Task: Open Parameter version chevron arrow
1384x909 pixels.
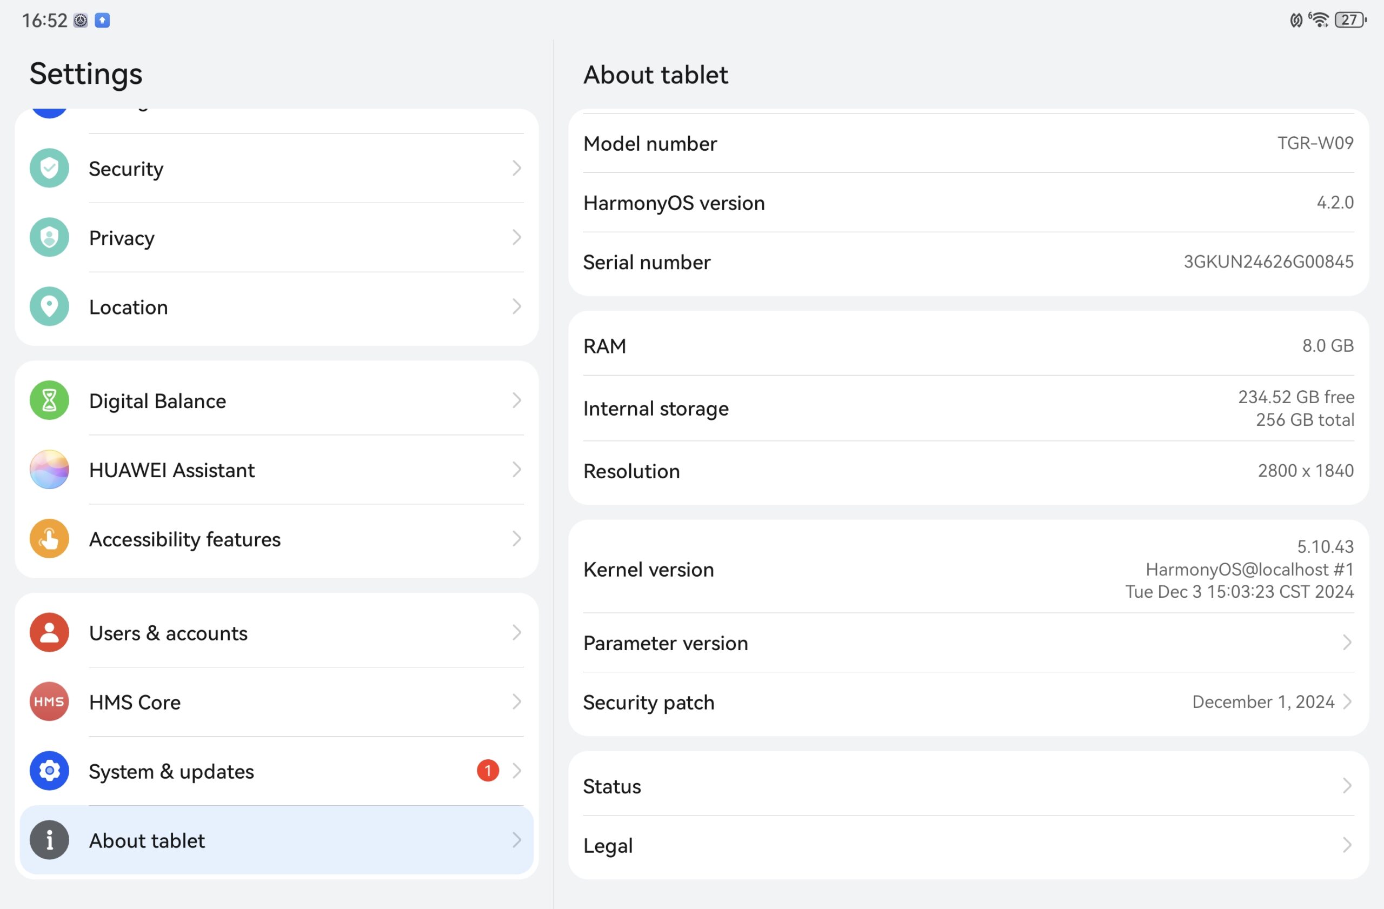Action: click(1347, 643)
